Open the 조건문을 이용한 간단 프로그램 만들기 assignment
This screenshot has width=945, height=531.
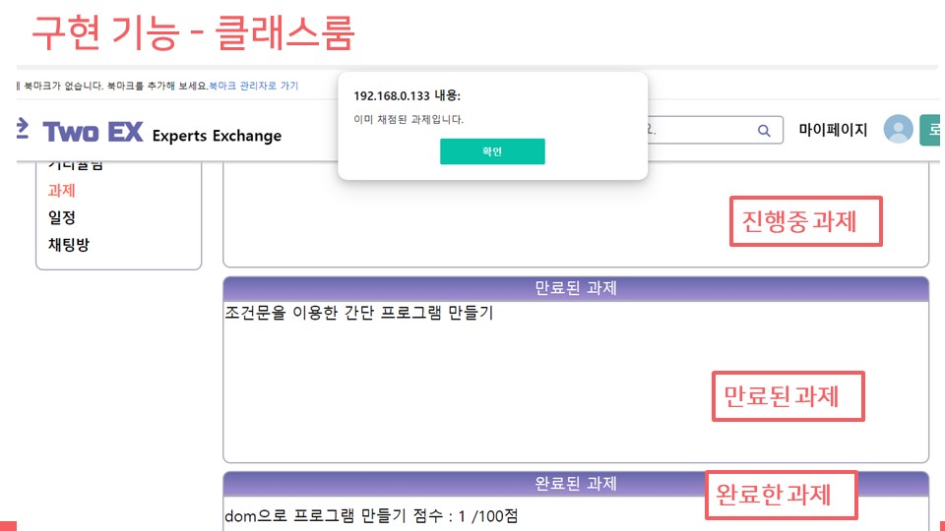click(x=359, y=313)
